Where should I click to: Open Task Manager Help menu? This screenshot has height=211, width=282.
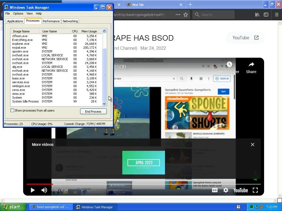39,13
